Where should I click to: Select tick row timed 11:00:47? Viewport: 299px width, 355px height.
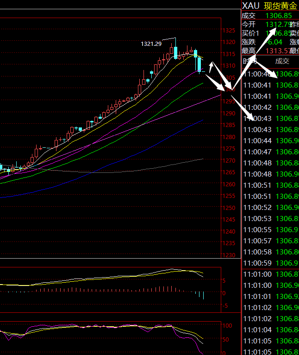[270, 152]
